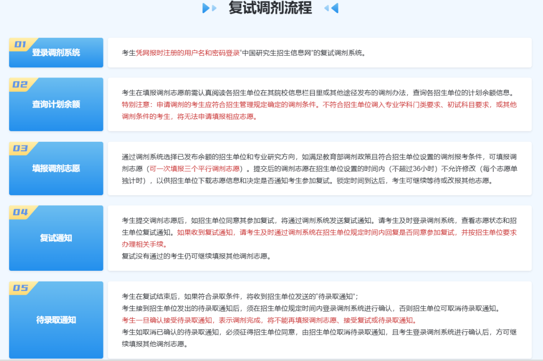The height and width of the screenshot is (361, 543).
Task: Click red text about 用户名和密码登录
Action: 188,53
